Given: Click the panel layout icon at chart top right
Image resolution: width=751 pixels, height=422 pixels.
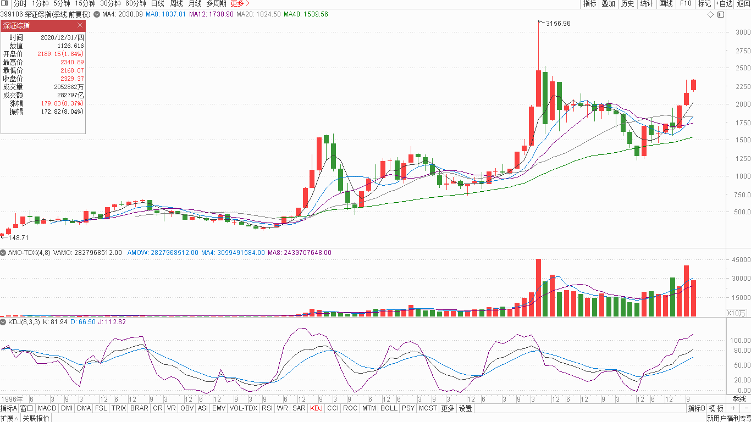Looking at the screenshot, I should (720, 14).
